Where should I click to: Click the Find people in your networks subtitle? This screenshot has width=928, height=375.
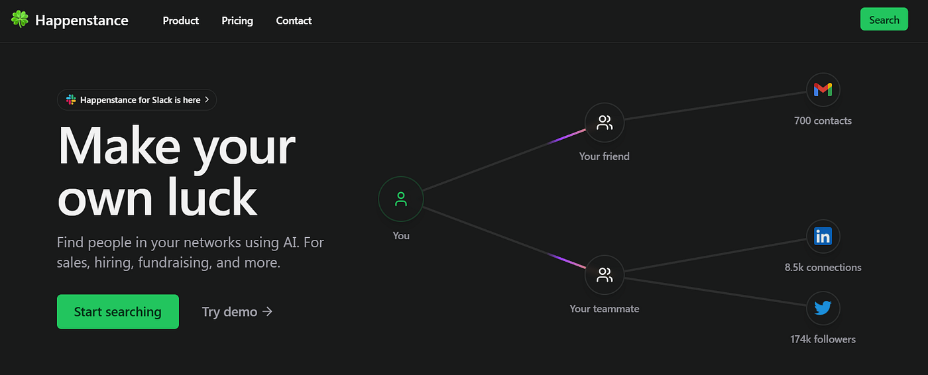tap(190, 252)
